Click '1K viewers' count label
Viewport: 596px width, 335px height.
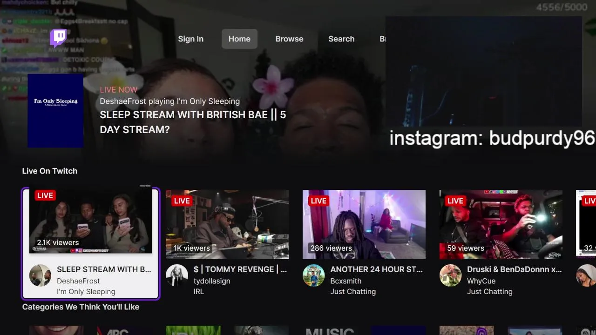click(x=191, y=248)
